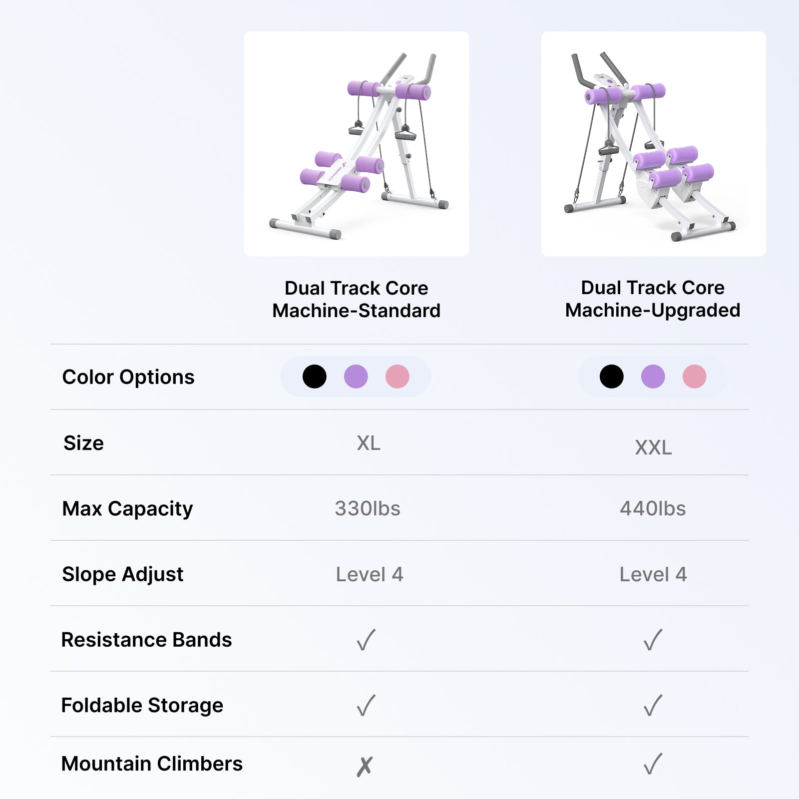Click Foldable Storage checkmark for Upgraded
Viewport: 799px width, 799px height.
click(x=653, y=705)
